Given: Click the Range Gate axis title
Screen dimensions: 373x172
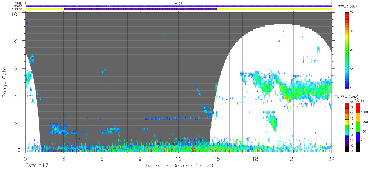Looking at the screenshot, I should click(x=5, y=83).
